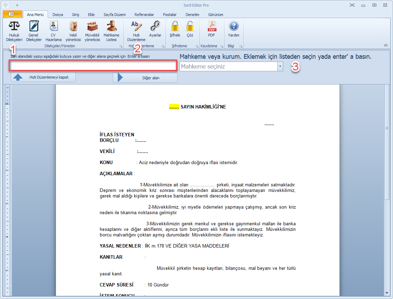Switch to the Sayfa Düzeni tab
Image resolution: width=393 pixels, height=299 pixels.
click(114, 15)
